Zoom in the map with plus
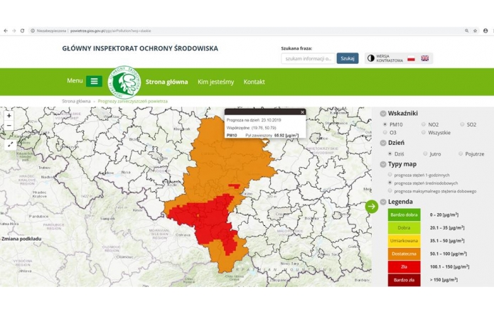 click(9, 116)
